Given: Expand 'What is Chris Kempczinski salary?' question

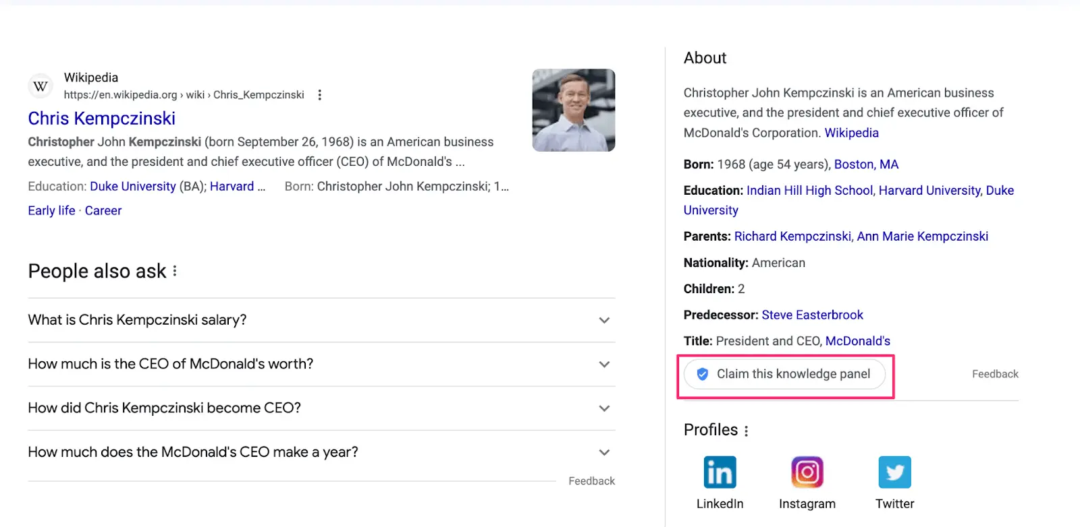Looking at the screenshot, I should [321, 320].
